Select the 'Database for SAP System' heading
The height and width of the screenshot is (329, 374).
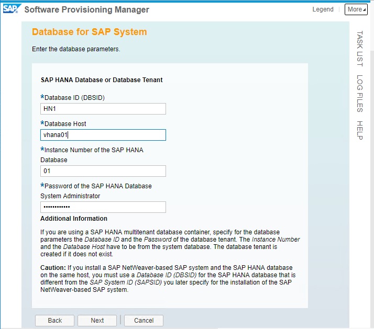click(x=90, y=32)
